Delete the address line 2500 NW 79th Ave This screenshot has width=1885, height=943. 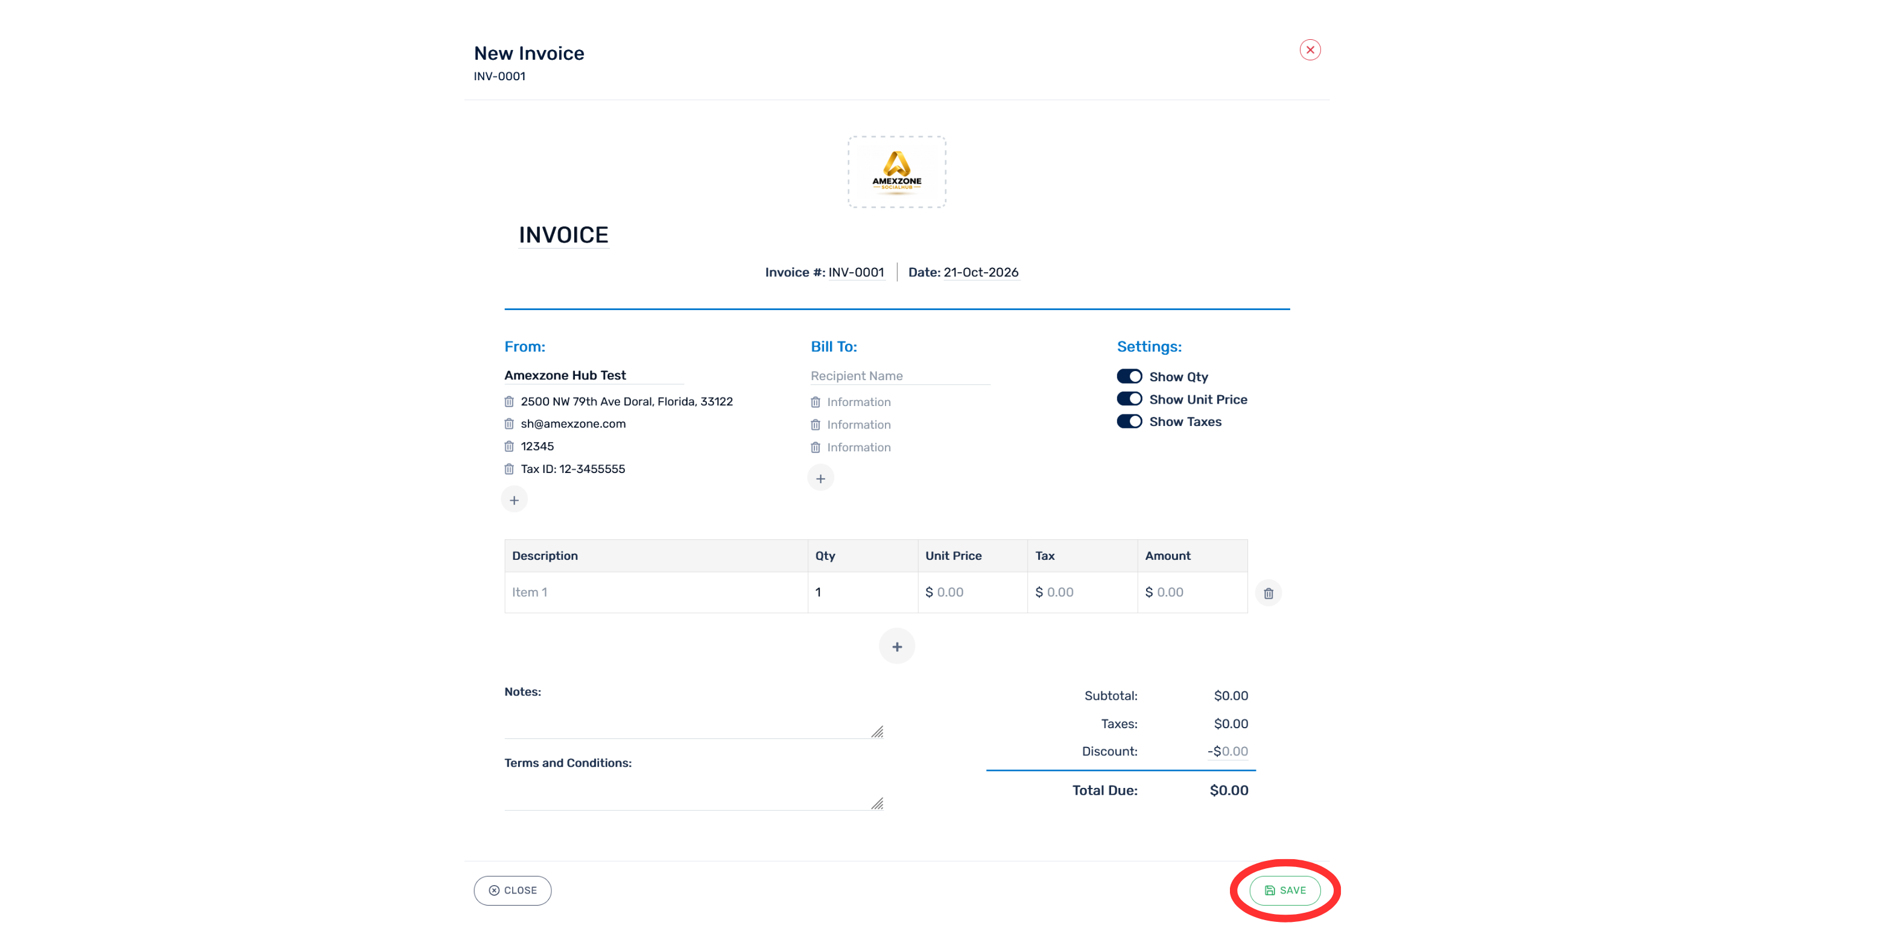[x=509, y=401]
